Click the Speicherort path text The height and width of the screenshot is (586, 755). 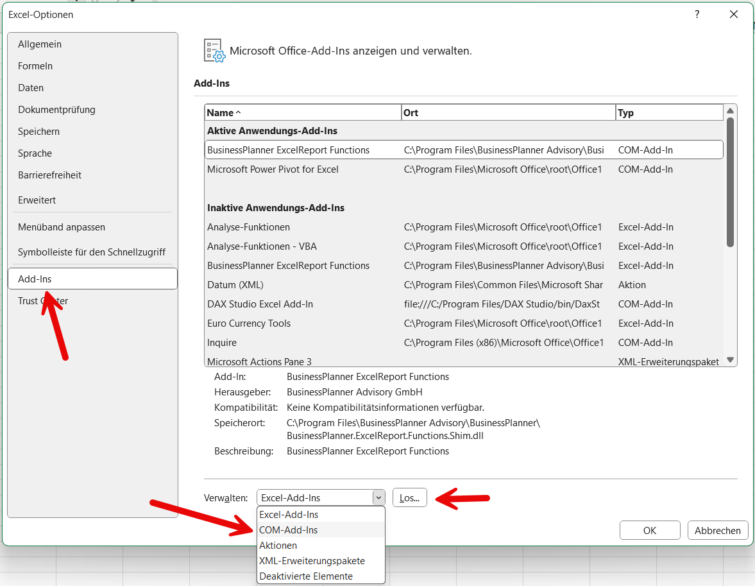pos(413,429)
